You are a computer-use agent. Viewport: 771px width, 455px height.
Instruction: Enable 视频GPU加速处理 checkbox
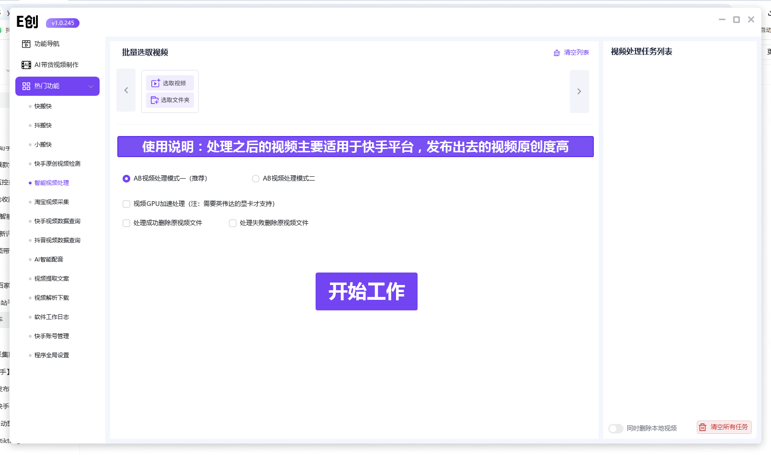click(126, 204)
